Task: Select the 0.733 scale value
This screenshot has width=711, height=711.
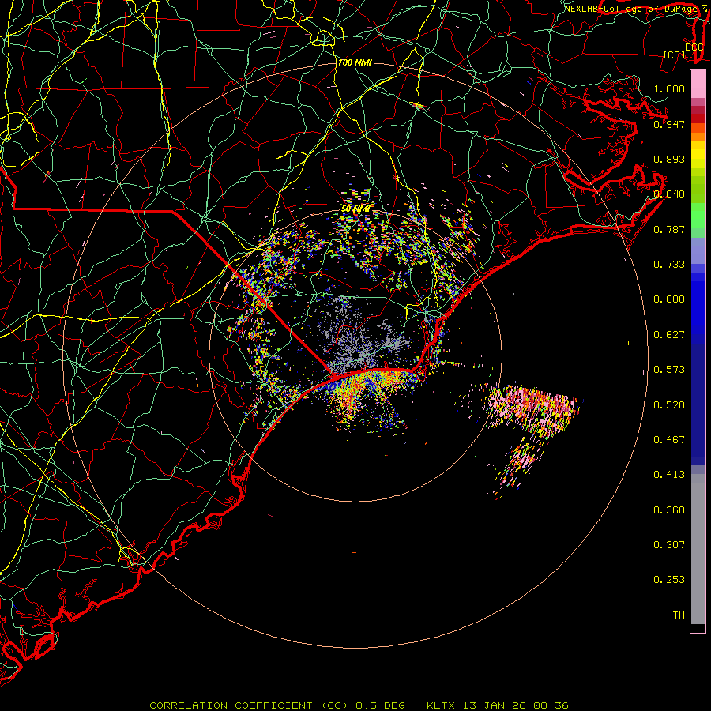Action: tap(669, 265)
